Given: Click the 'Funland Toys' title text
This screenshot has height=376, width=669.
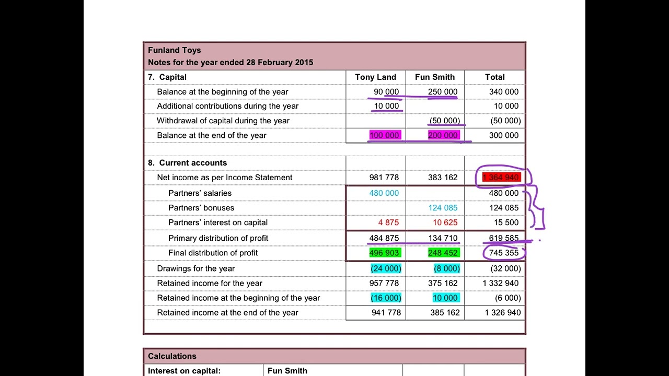Looking at the screenshot, I should pos(175,50).
